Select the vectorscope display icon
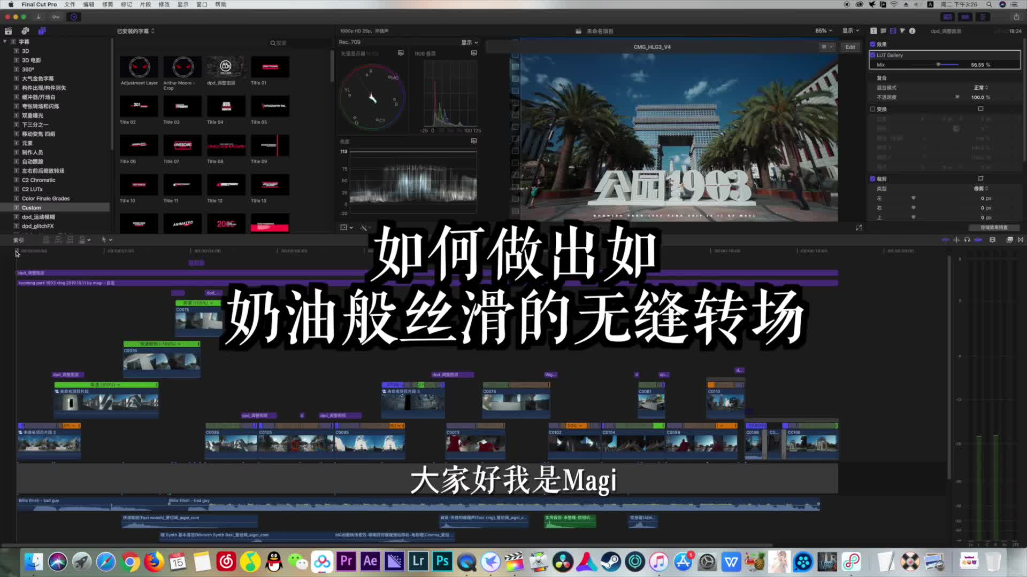The image size is (1027, 577). pyautogui.click(x=401, y=53)
